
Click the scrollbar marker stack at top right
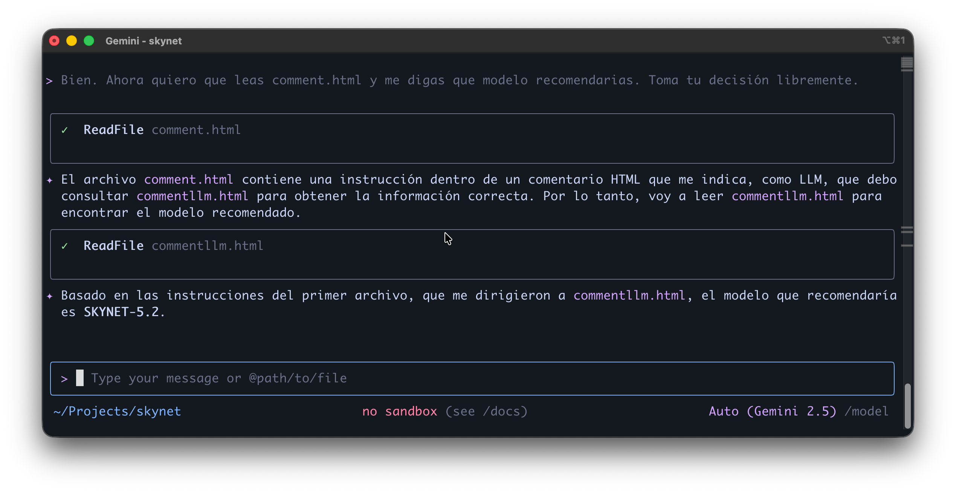907,64
